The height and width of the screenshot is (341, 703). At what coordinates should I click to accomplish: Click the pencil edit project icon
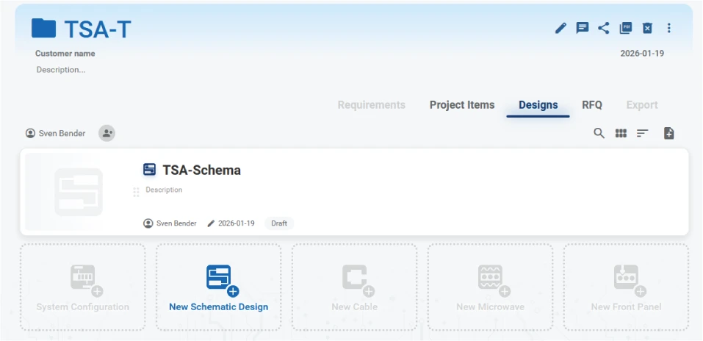click(x=560, y=28)
